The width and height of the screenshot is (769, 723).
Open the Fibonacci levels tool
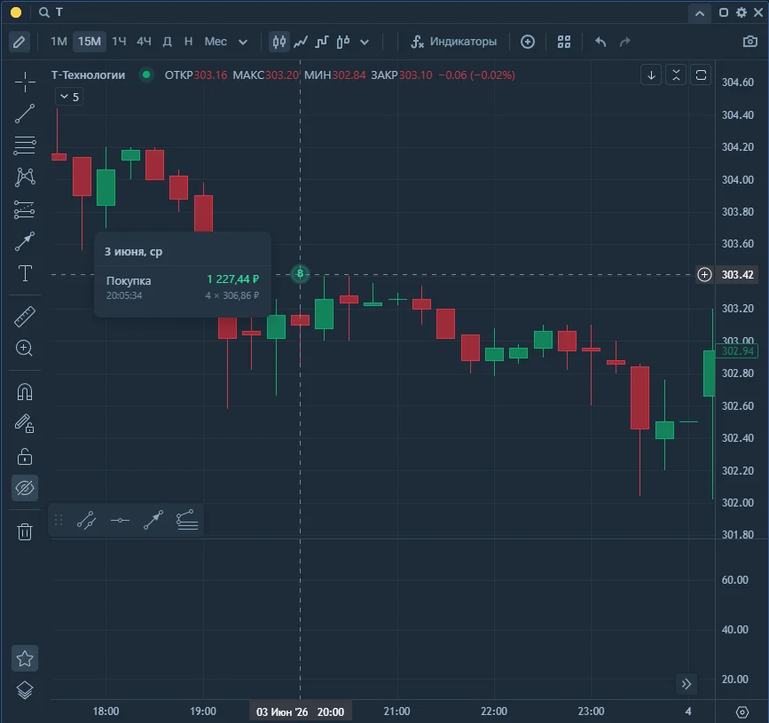[x=25, y=209]
